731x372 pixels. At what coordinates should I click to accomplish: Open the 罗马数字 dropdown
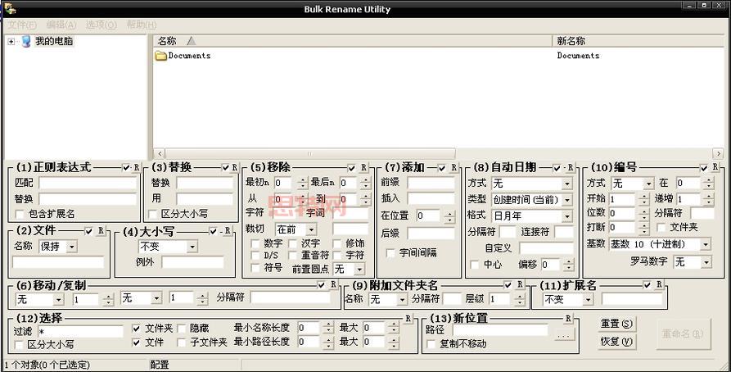click(706, 262)
